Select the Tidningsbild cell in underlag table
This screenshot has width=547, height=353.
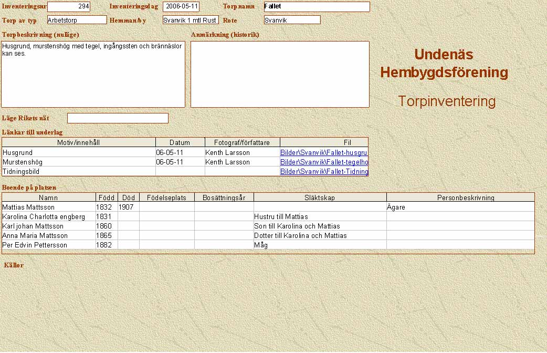click(x=79, y=172)
